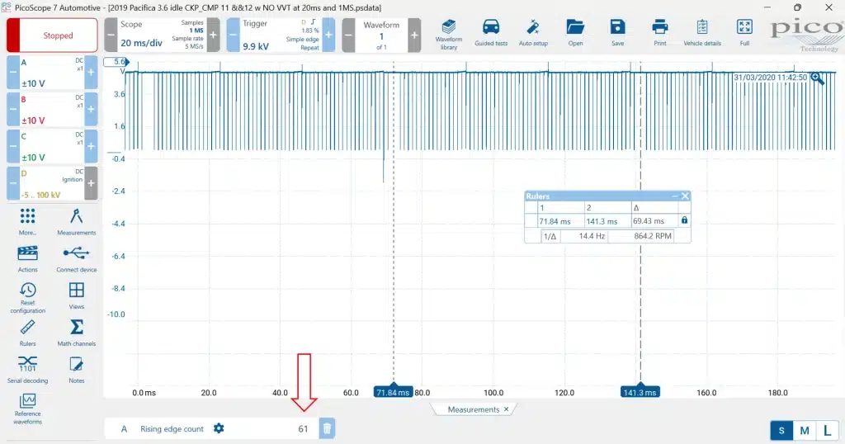Click the Rising edge count value 61

point(303,429)
